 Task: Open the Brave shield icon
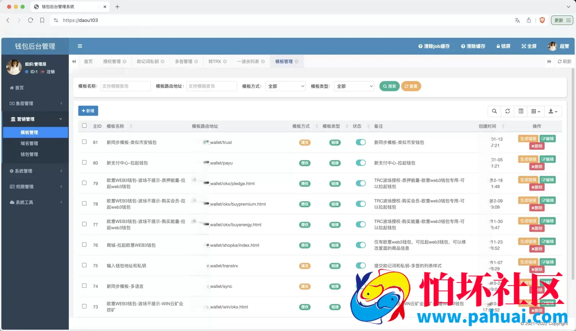point(542,20)
